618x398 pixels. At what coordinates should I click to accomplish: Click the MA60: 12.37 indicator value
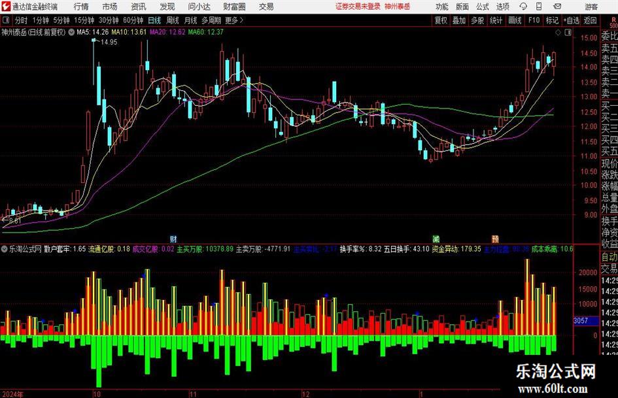coord(206,32)
